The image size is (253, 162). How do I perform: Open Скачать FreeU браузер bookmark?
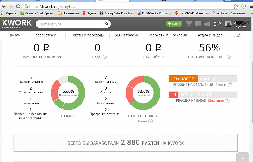click(x=37, y=13)
